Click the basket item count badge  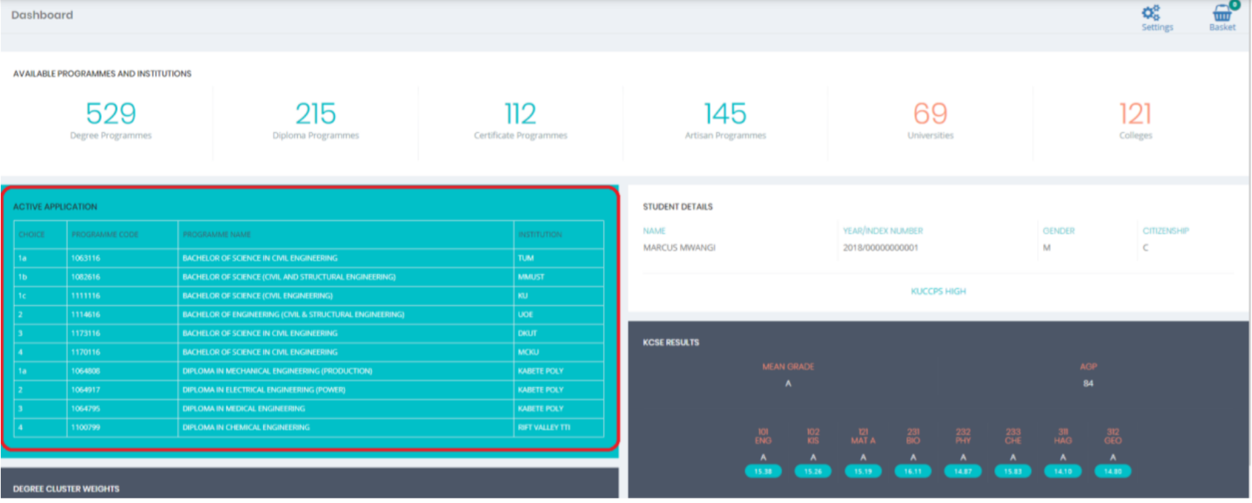[1234, 4]
